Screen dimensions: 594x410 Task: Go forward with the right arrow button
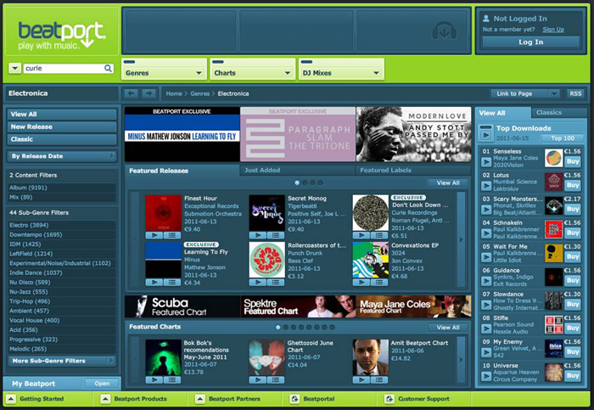coord(148,93)
